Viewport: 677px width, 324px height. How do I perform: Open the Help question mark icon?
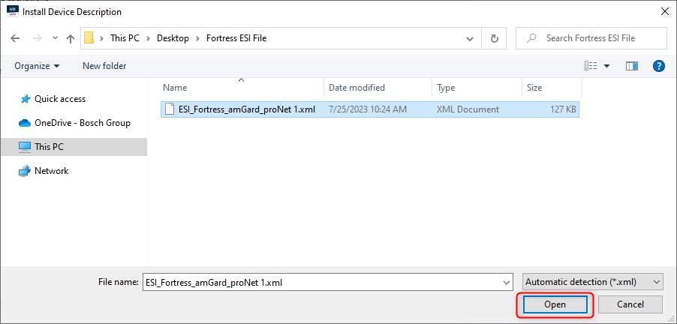coord(658,66)
